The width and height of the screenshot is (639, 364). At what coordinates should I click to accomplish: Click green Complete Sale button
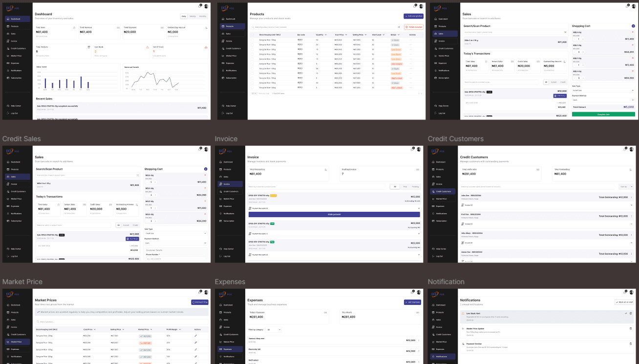coord(603,114)
